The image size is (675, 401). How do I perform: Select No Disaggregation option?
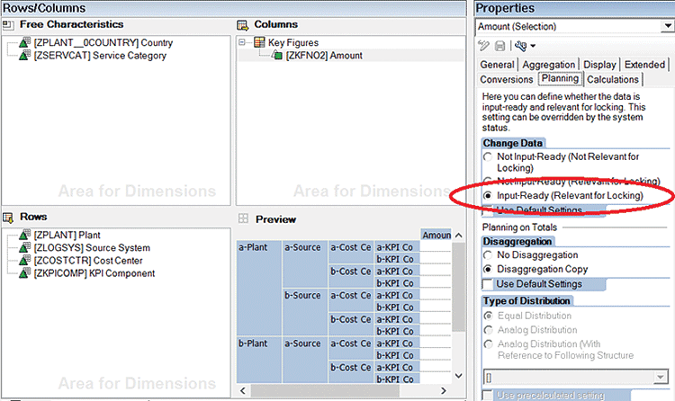[x=487, y=255]
